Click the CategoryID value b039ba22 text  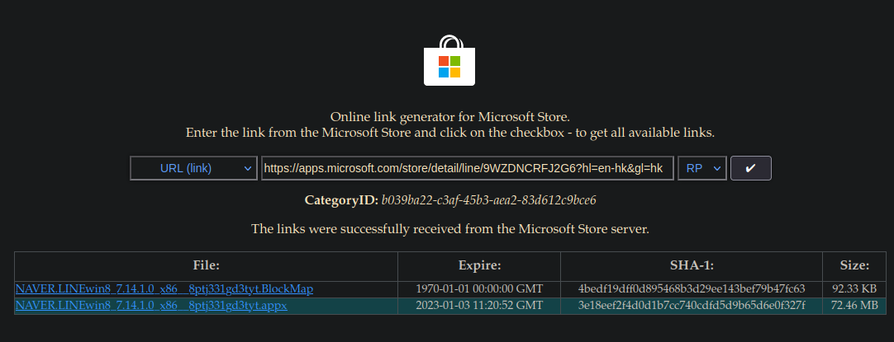[x=488, y=200]
